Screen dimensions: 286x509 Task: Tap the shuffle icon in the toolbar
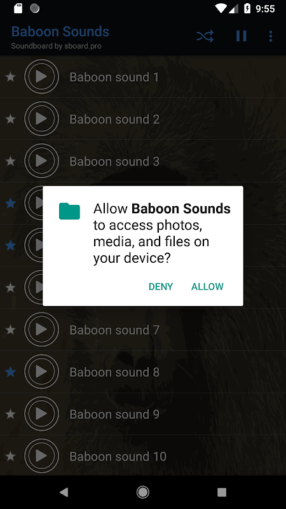point(205,36)
